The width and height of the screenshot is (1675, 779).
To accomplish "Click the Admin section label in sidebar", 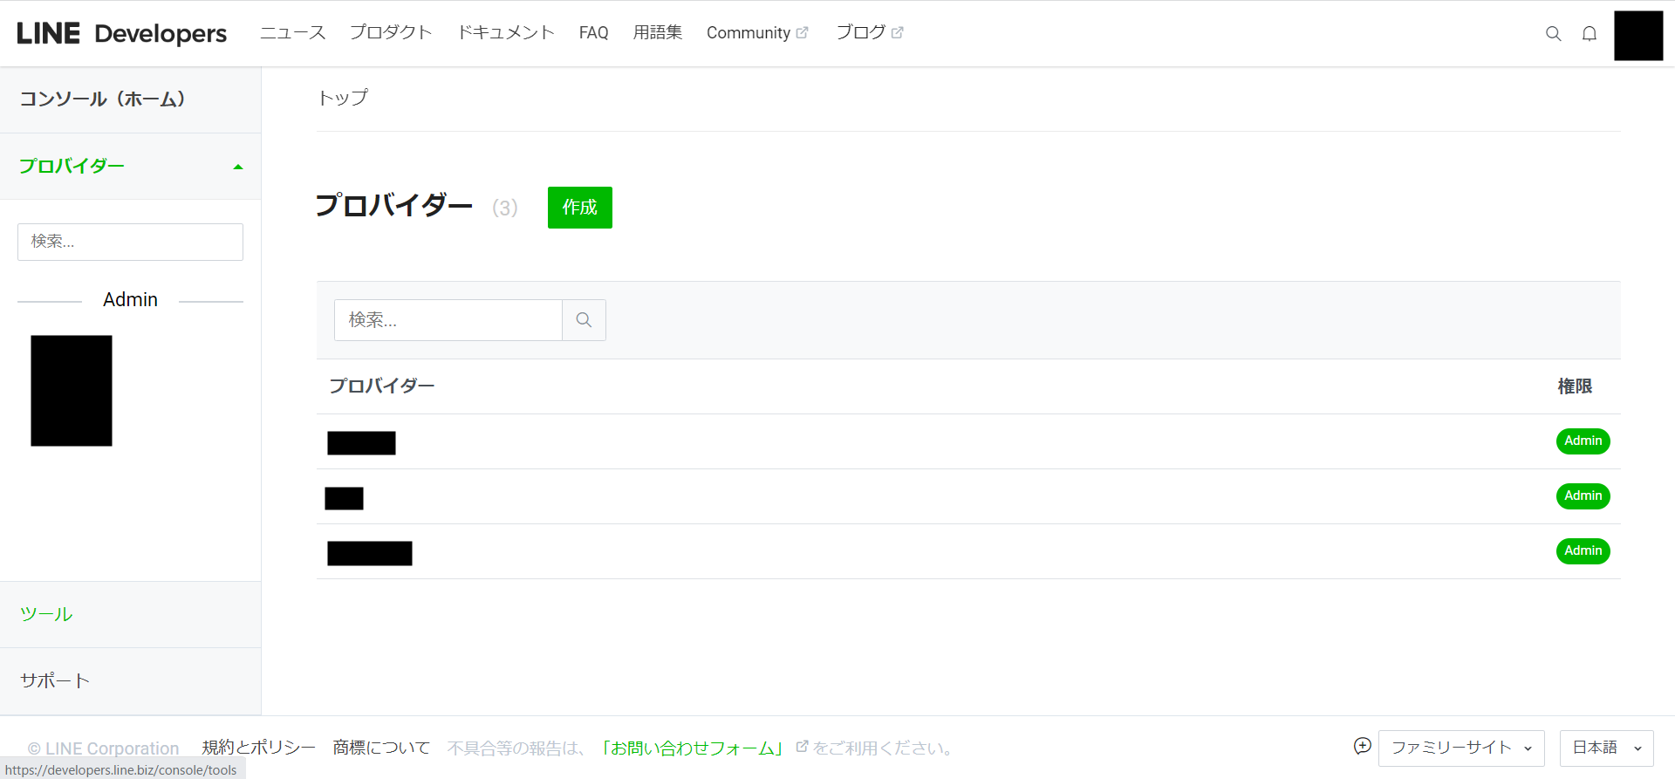I will tap(130, 300).
